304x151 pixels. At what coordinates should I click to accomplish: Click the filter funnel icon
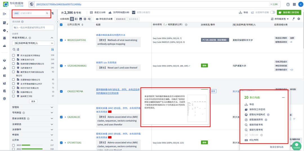tap(53, 13)
